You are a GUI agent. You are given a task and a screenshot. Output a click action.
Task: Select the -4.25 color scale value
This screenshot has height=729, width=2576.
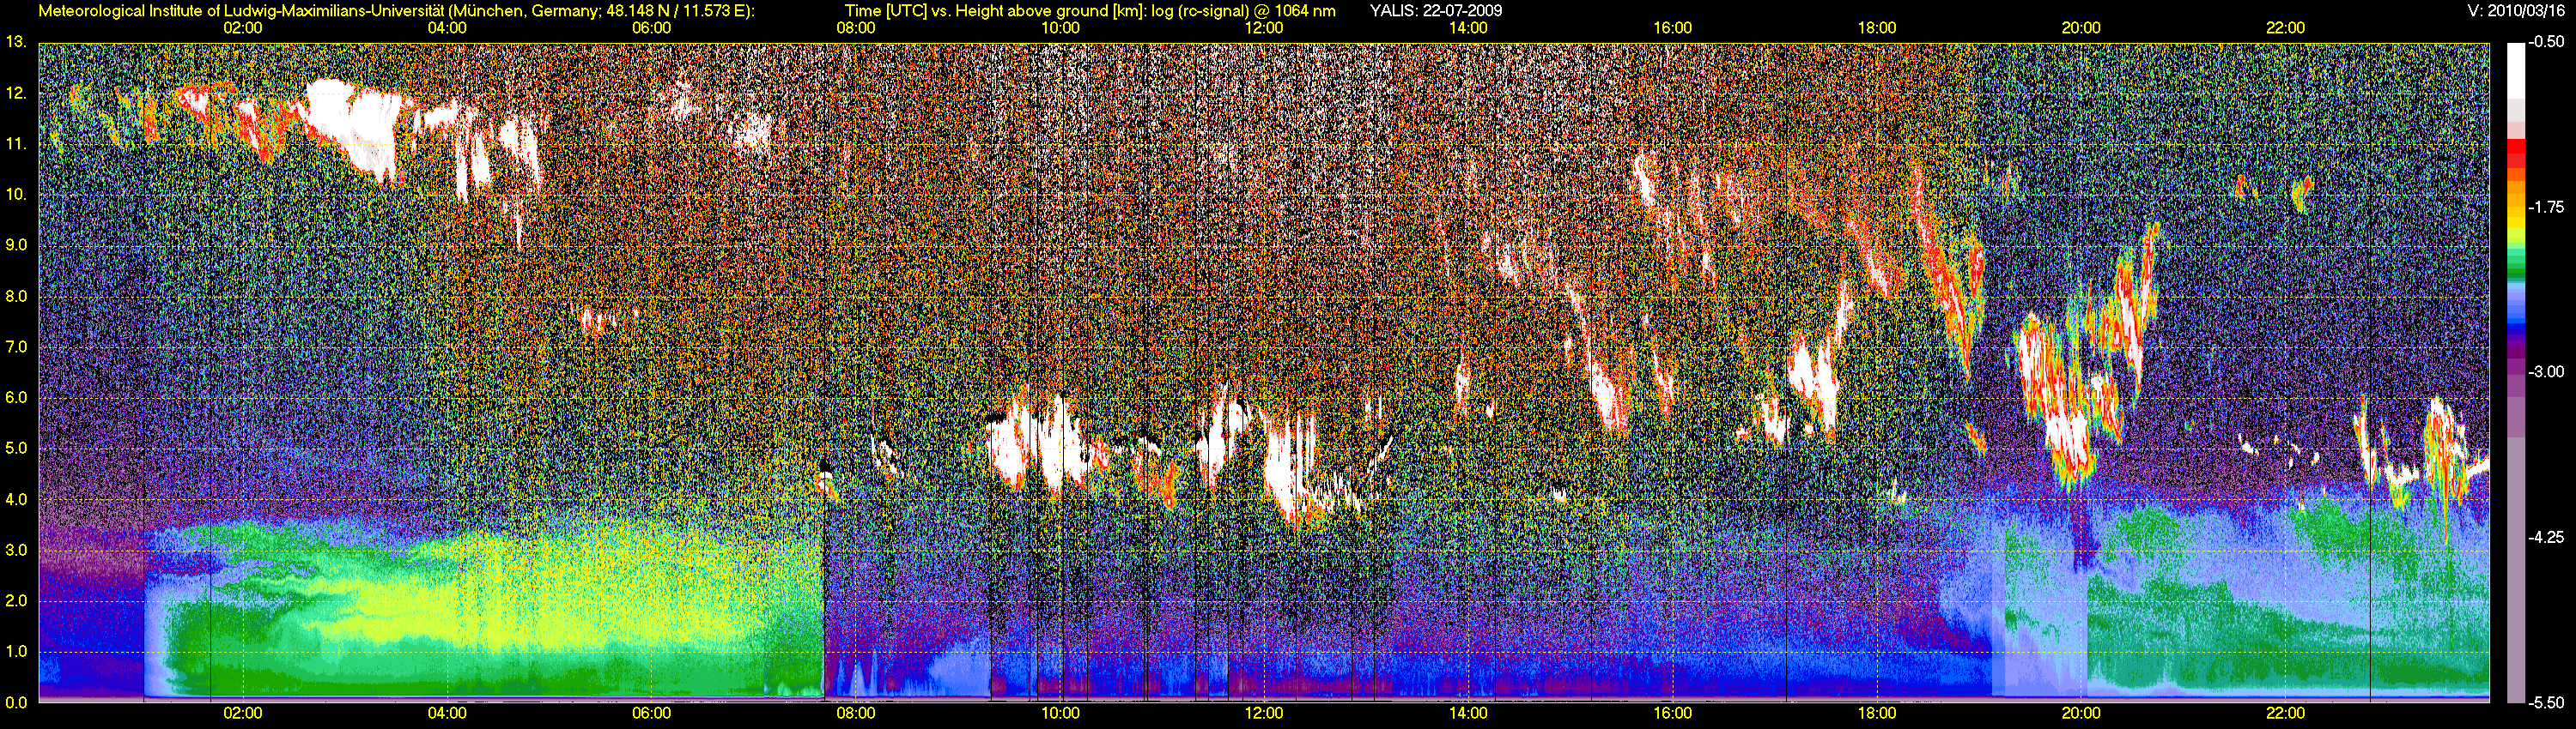[2547, 537]
